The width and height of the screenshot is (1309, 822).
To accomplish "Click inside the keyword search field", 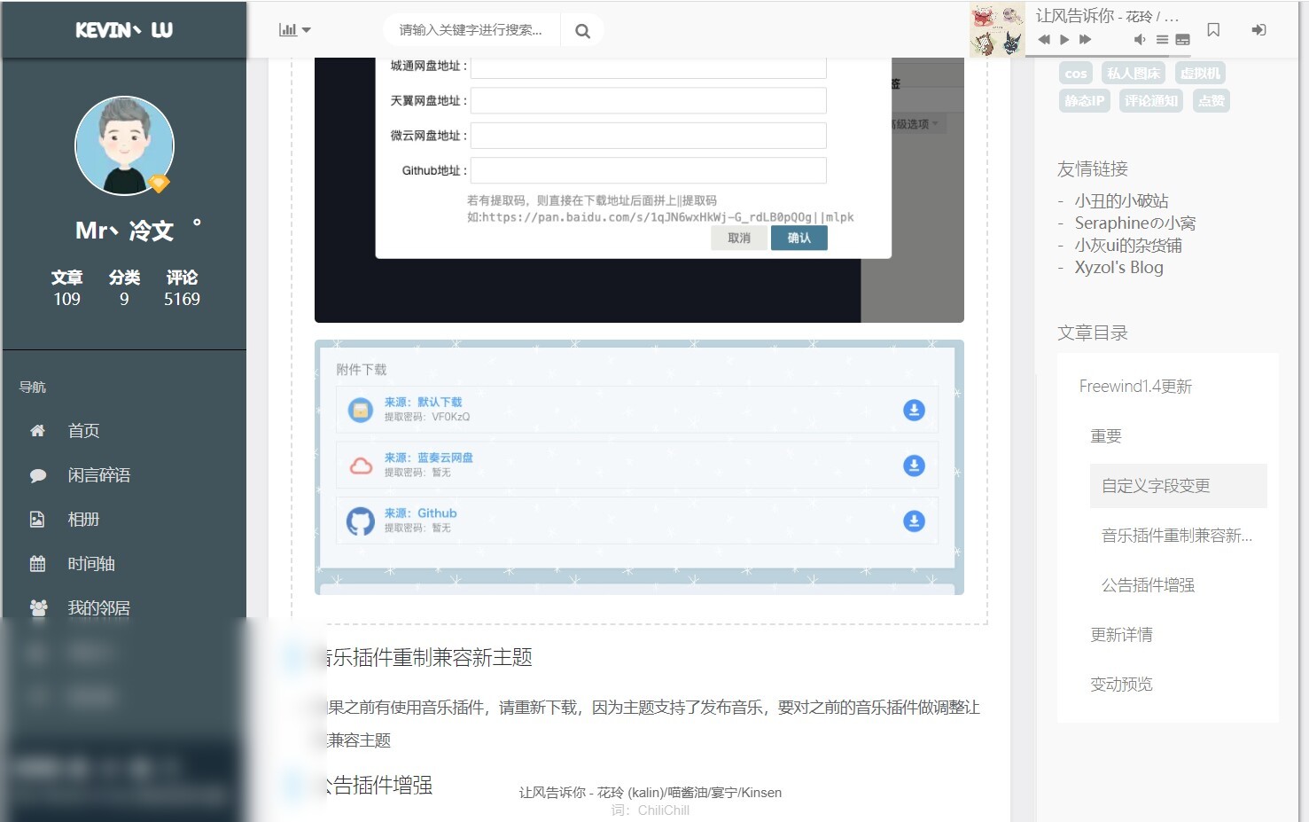I will (470, 29).
